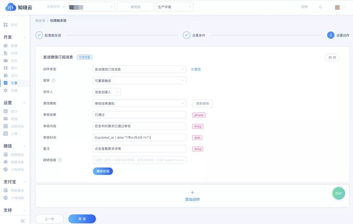Collapse the 支付宝 sidebar group

click(24, 182)
